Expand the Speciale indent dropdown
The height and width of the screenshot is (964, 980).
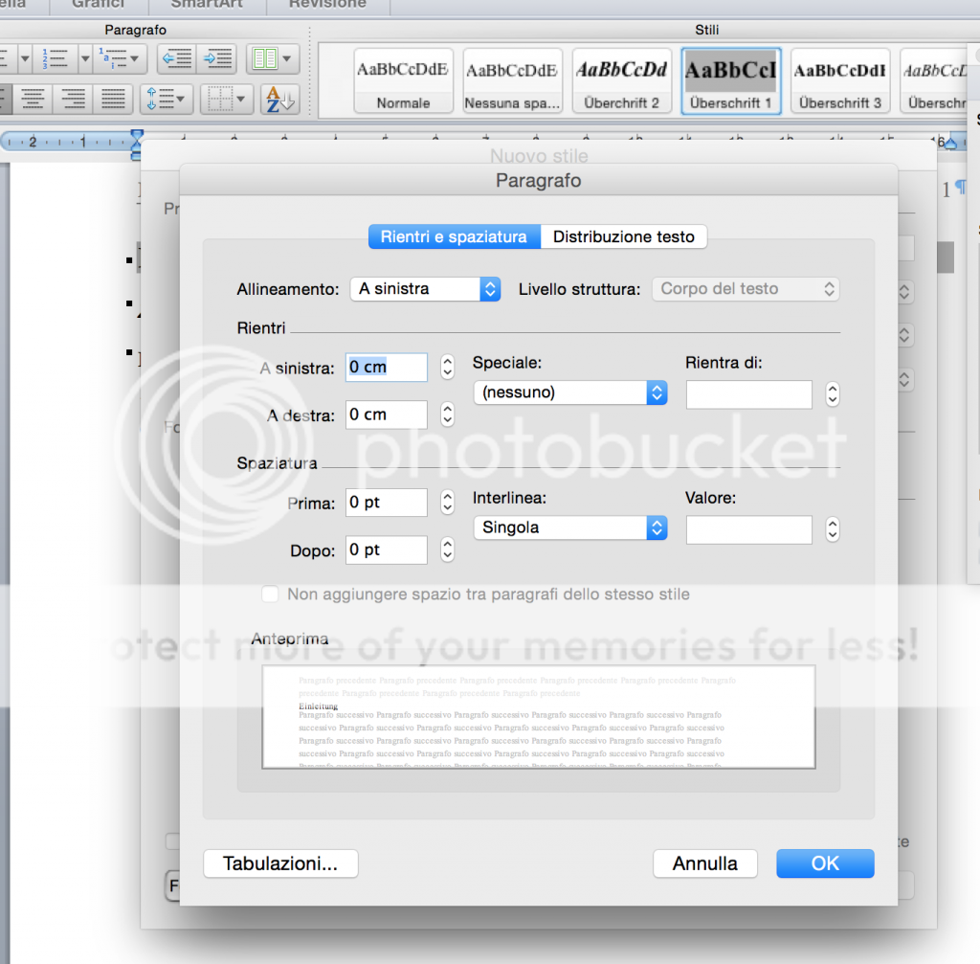(569, 392)
